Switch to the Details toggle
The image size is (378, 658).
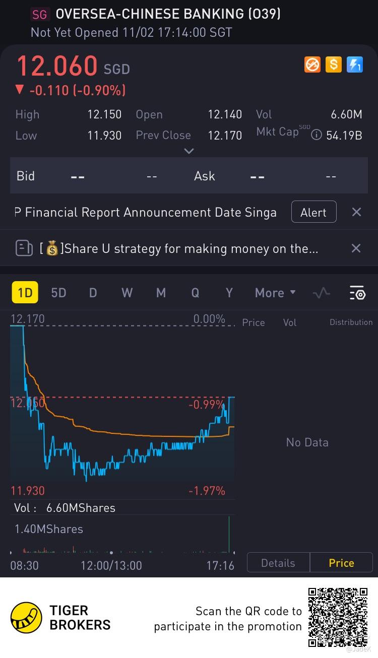278,563
